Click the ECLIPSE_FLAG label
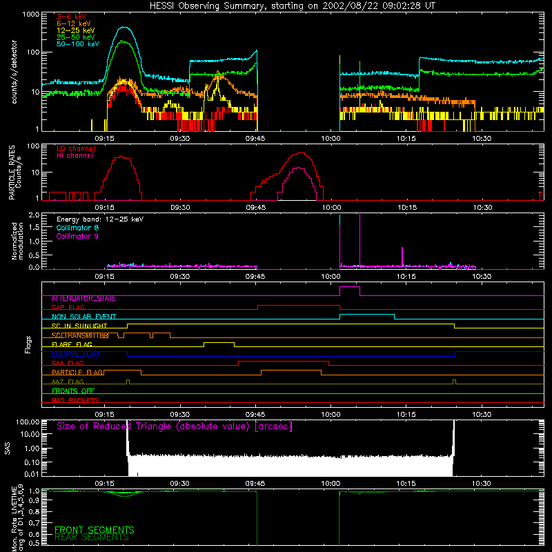Viewport: 552px width, 552px height. tap(75, 354)
